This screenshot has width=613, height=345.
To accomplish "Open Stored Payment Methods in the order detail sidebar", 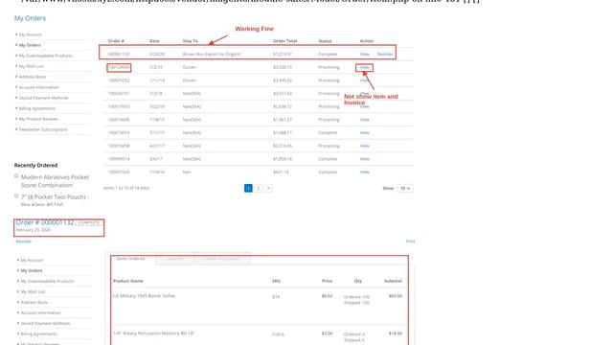I will [x=45, y=324].
